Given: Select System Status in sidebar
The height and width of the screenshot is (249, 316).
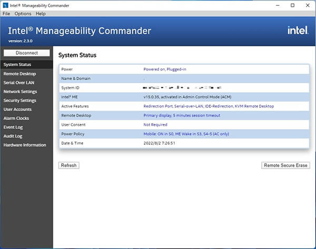Looking at the screenshot, I should pos(17,65).
